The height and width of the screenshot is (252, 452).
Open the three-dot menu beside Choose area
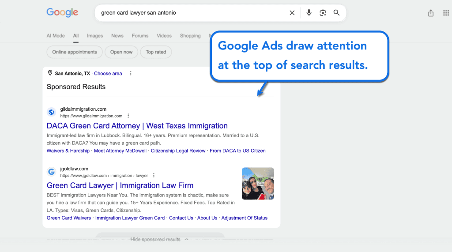coord(131,73)
